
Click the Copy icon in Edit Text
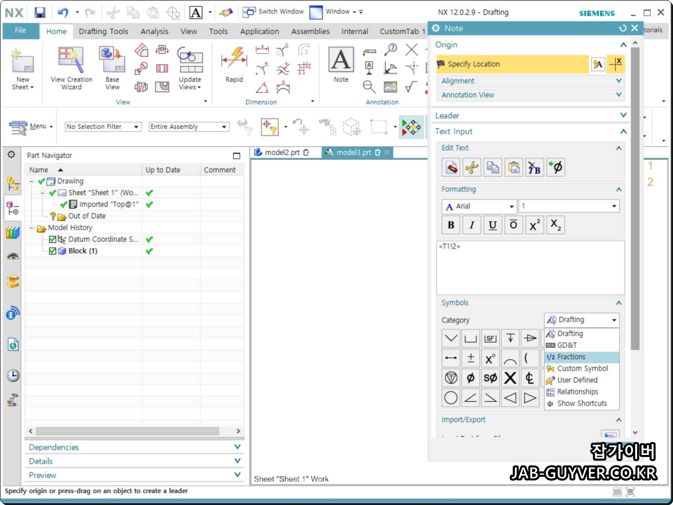[x=493, y=167]
